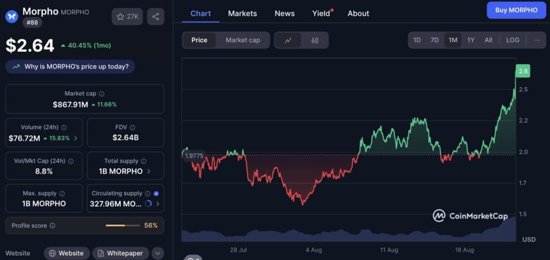The height and width of the screenshot is (260, 550).
Task: Select the Market cap chart toggle
Action: click(243, 40)
